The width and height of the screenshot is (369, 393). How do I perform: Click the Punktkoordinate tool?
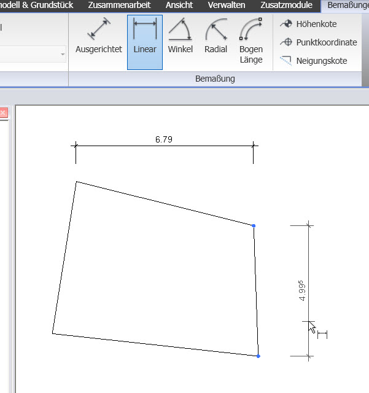pos(319,42)
